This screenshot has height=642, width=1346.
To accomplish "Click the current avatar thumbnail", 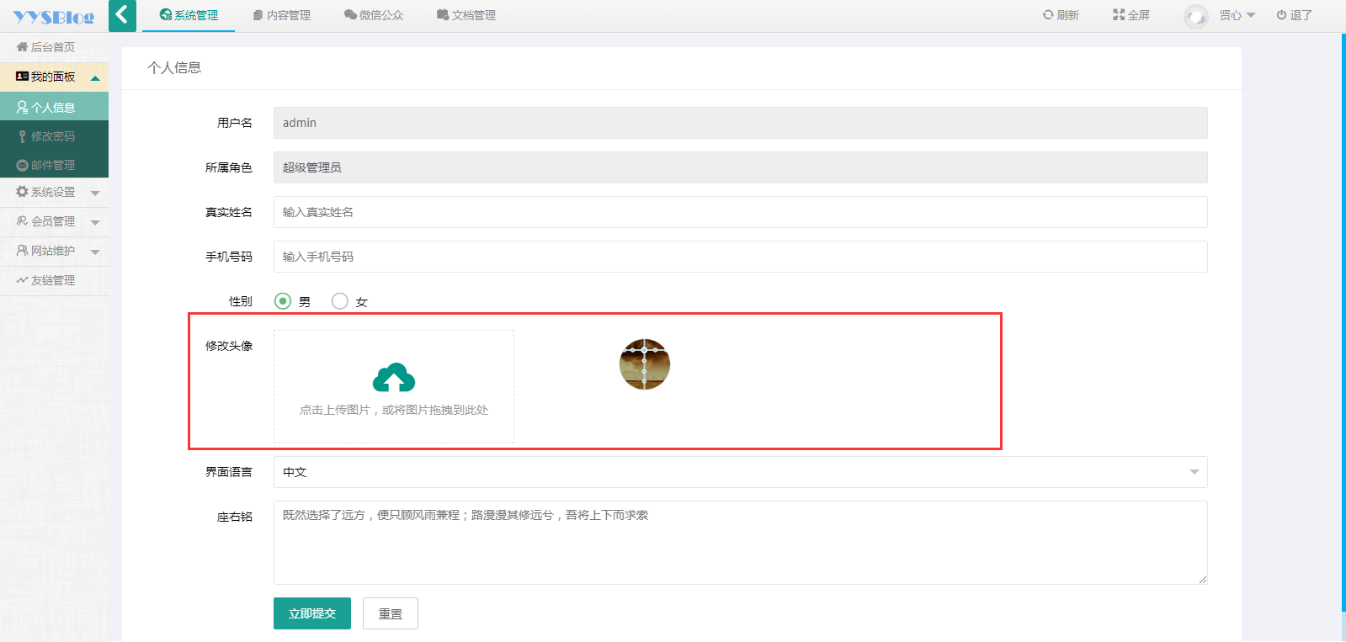I will point(645,364).
